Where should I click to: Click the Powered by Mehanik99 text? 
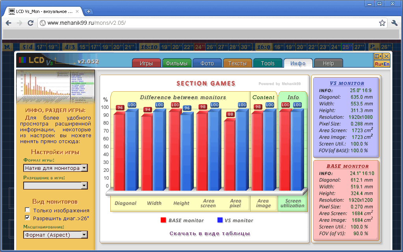(279, 84)
